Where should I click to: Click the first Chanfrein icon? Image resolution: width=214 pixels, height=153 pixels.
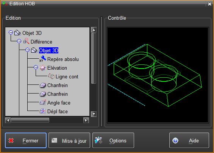click(x=43, y=85)
